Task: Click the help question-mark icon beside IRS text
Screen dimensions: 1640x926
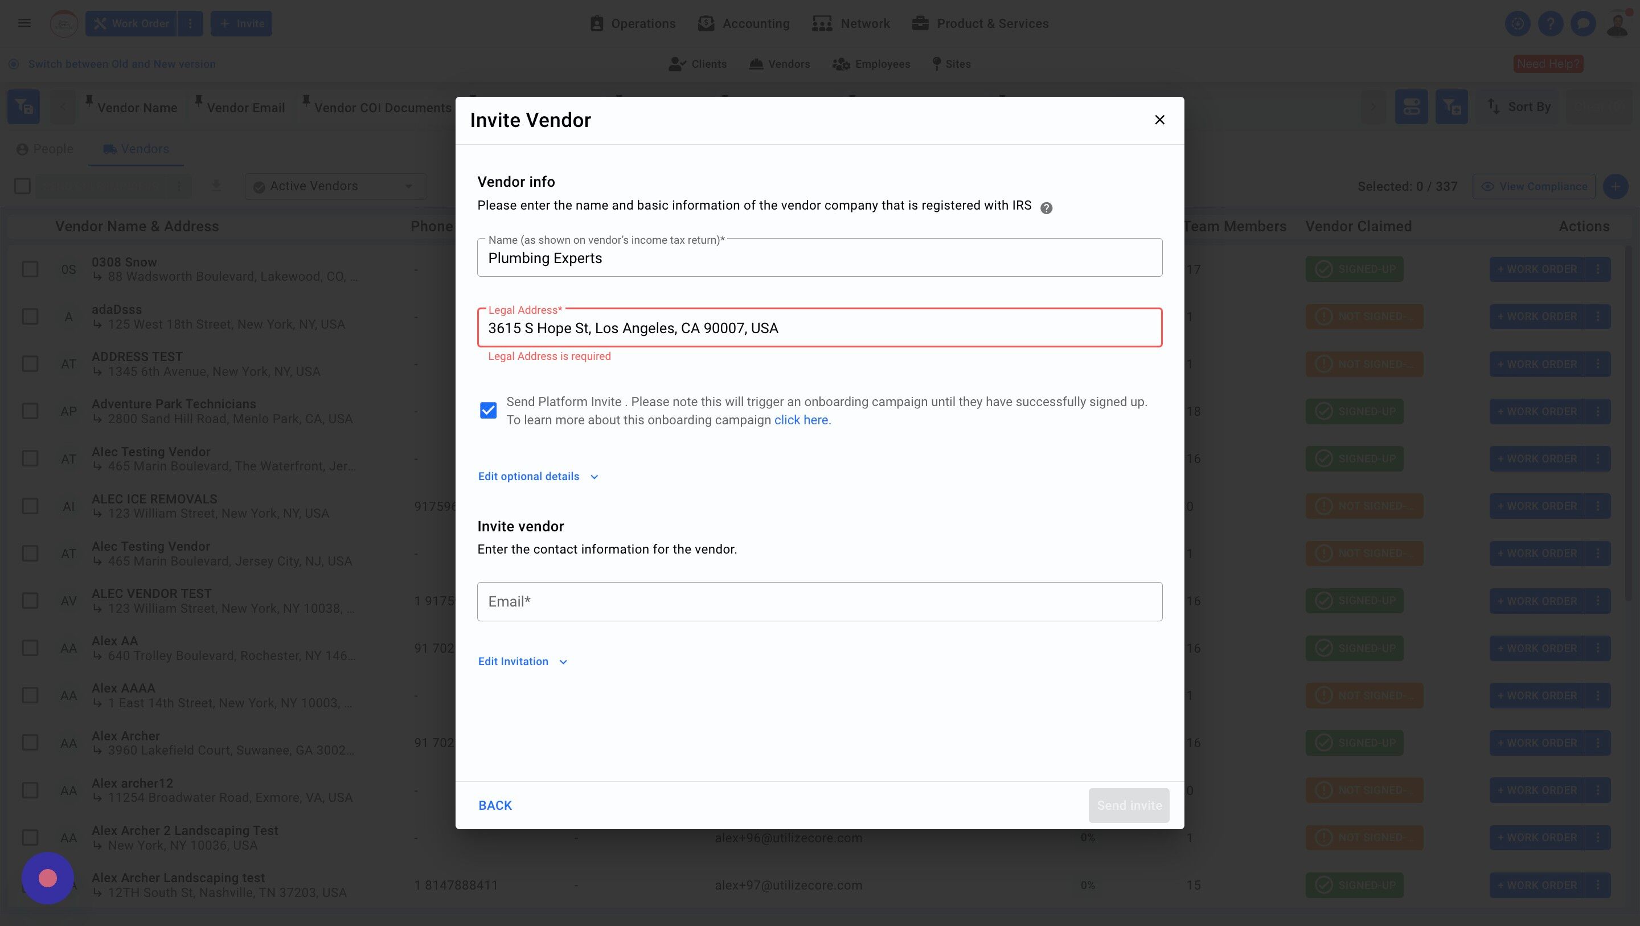Action: 1046,208
